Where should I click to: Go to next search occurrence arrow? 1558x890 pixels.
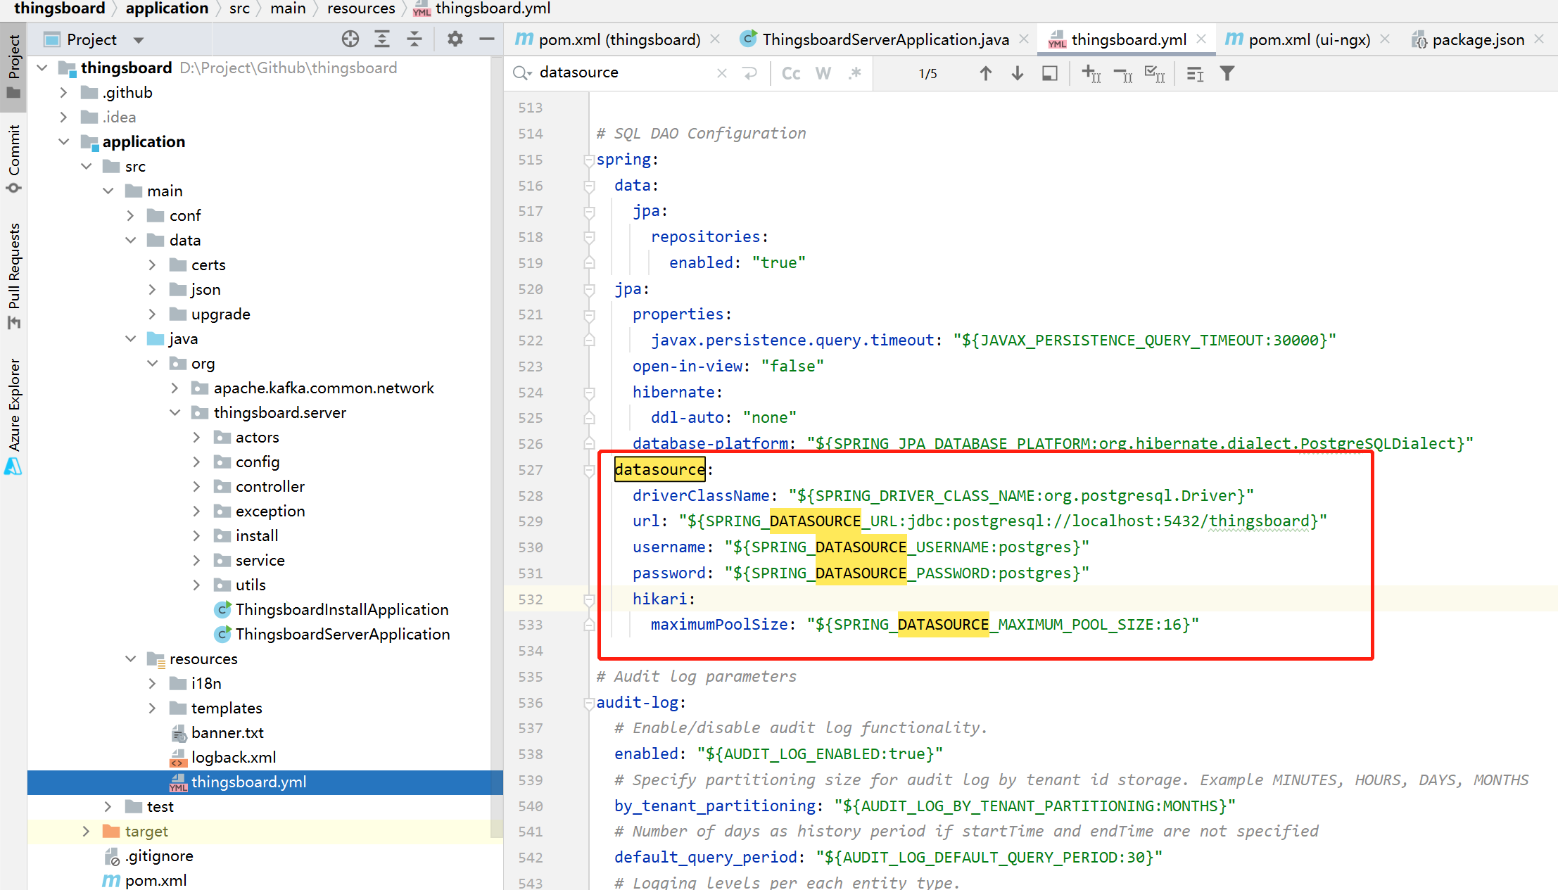[x=1018, y=73]
